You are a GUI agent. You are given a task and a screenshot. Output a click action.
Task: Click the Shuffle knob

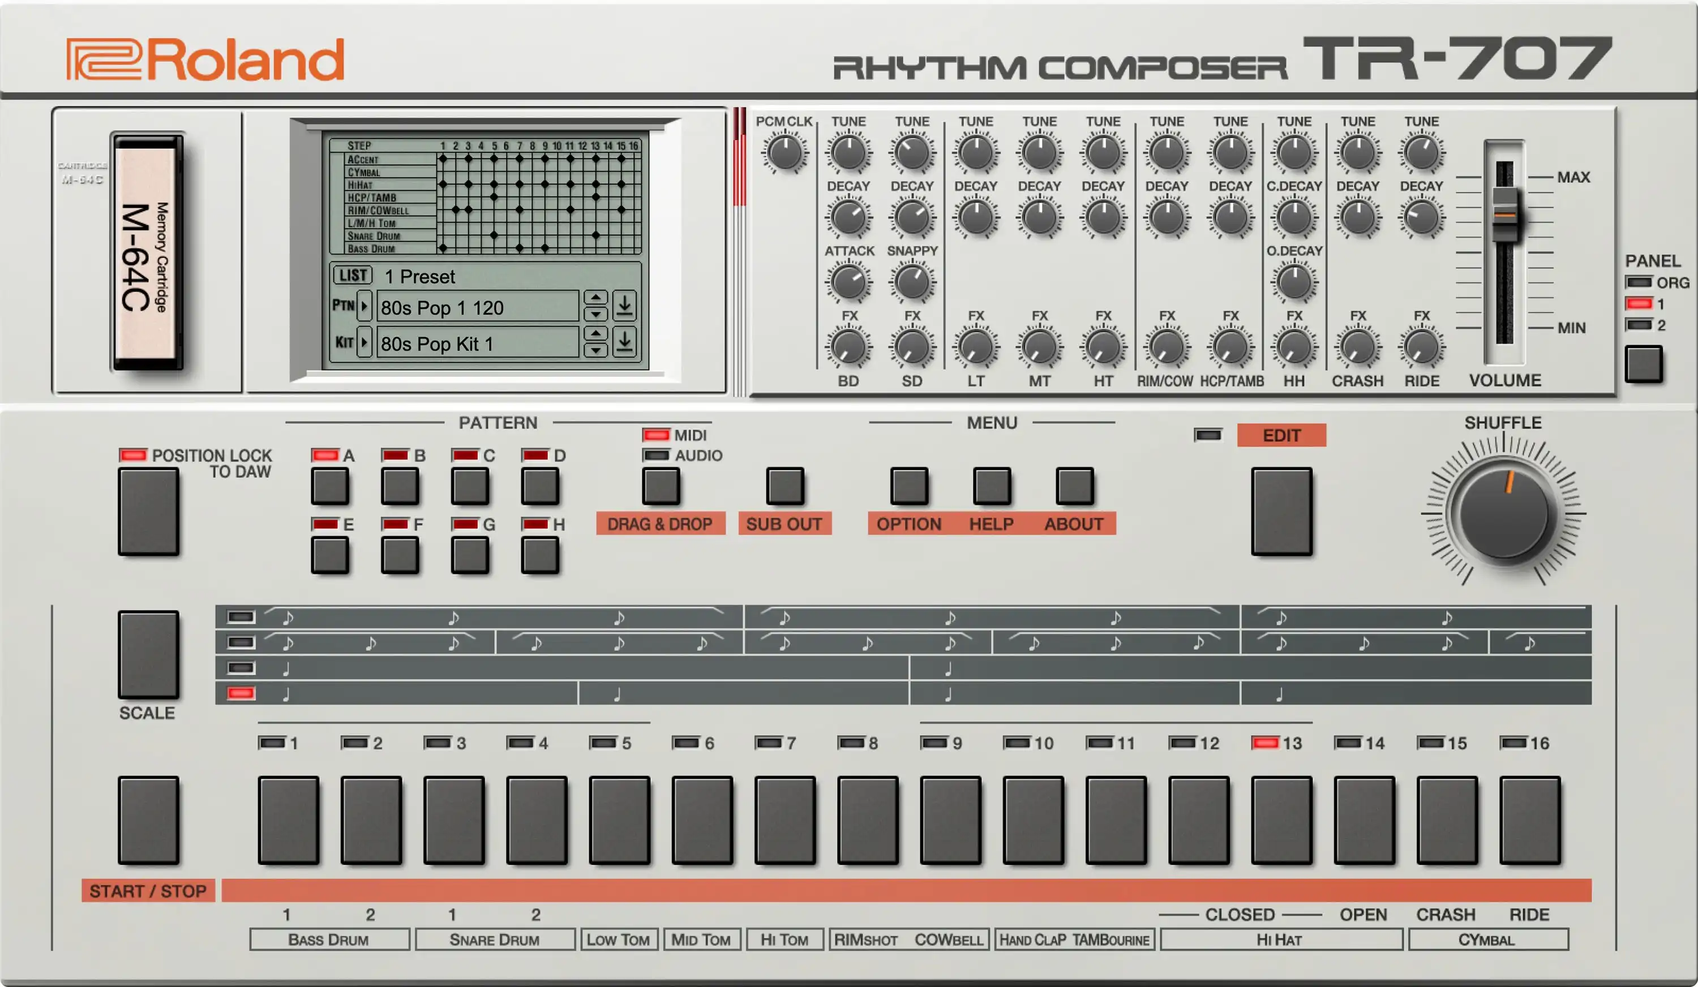[x=1503, y=513]
